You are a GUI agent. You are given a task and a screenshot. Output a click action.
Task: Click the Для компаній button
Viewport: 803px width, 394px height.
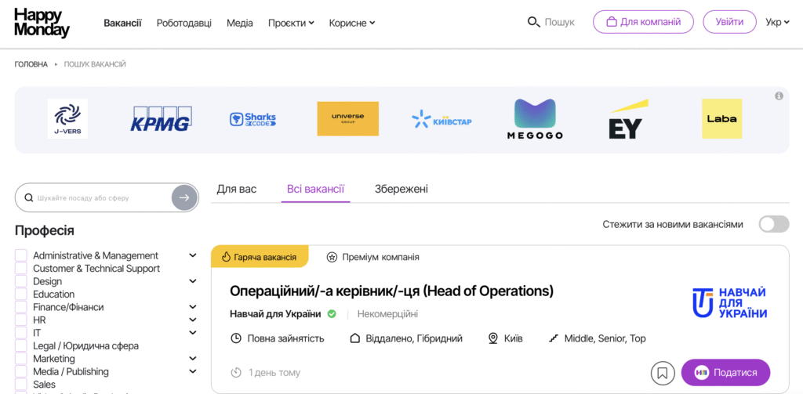click(x=643, y=22)
